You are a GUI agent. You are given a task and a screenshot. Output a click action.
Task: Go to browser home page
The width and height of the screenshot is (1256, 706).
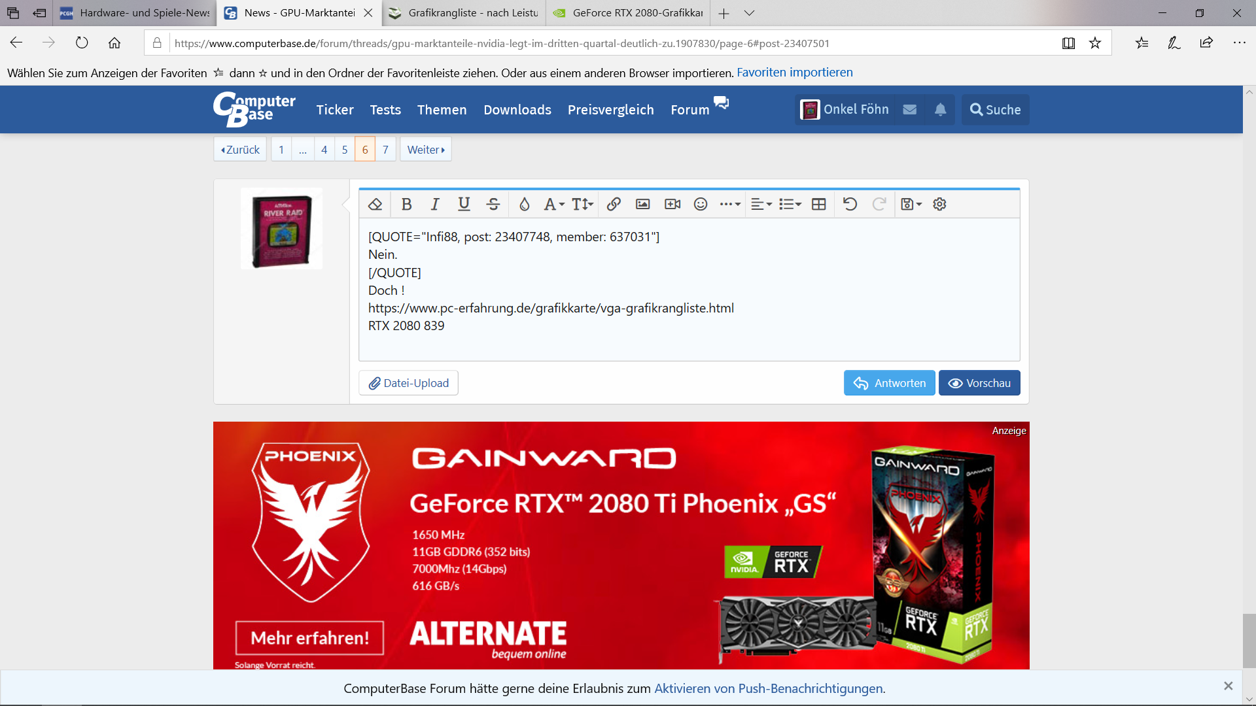pos(114,43)
